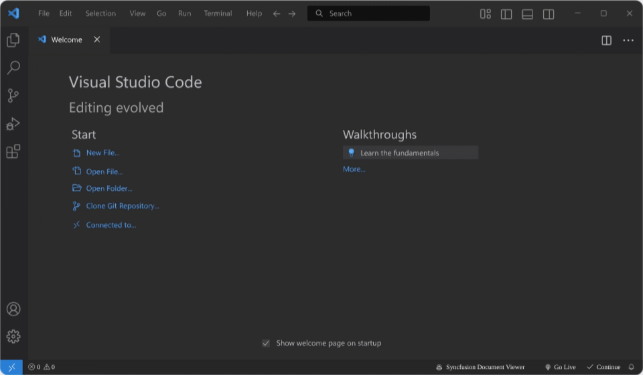Click More... under Walkthroughs

(x=354, y=169)
